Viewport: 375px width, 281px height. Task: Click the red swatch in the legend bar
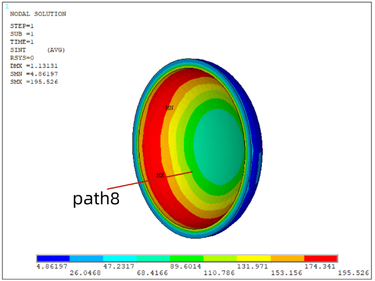pyautogui.click(x=321, y=258)
